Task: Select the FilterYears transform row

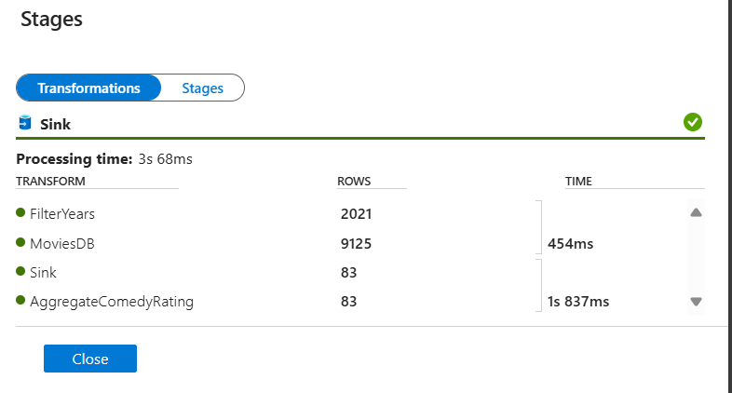Action: [x=62, y=214]
